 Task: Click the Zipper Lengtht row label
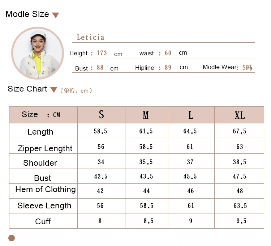tap(45, 148)
